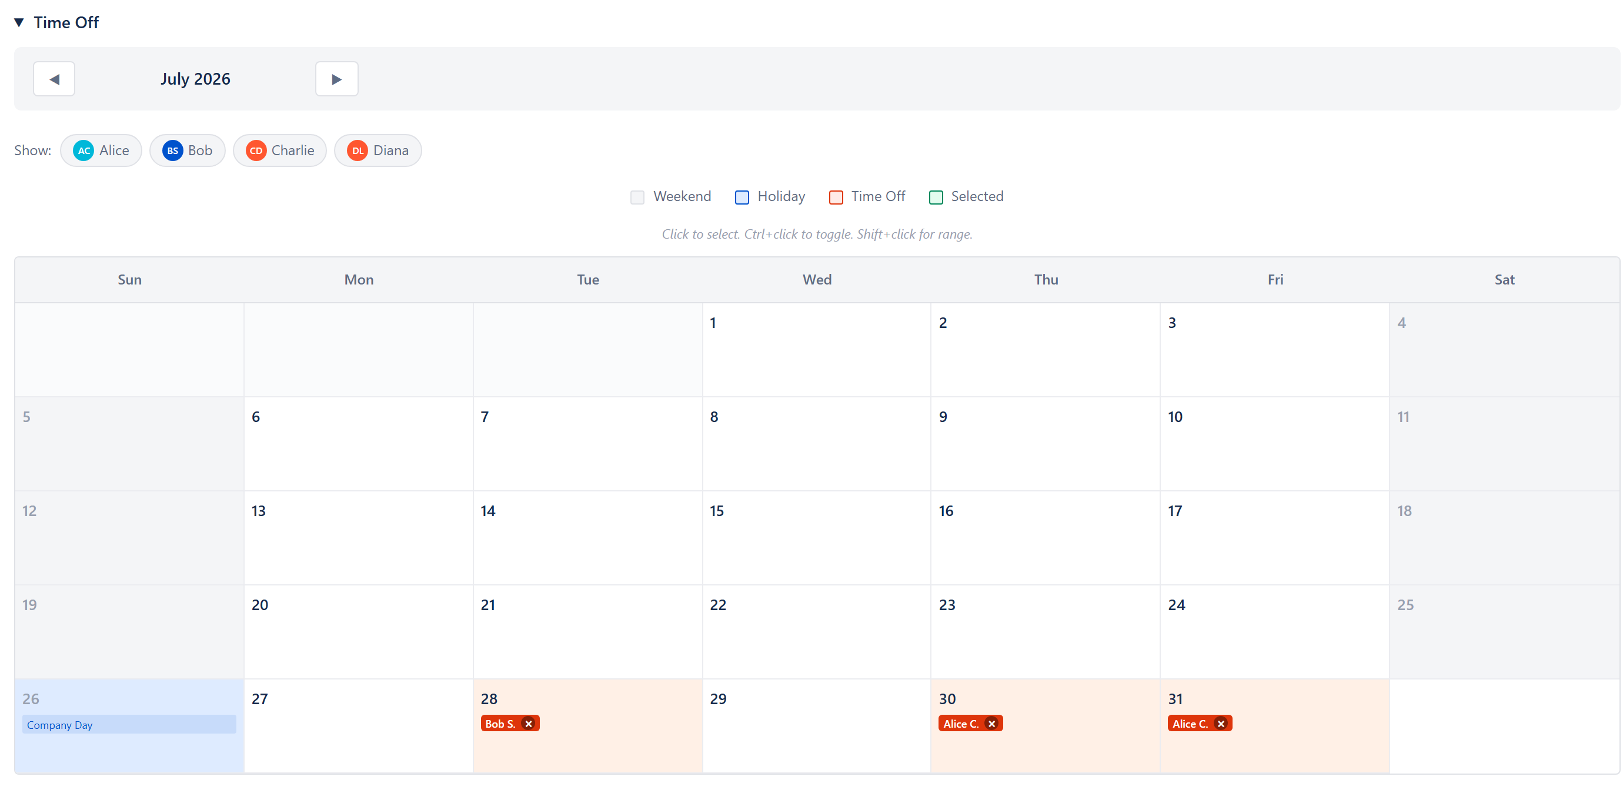Screen dimensions: 1623x790
Task: Click the CD avatar icon
Action: point(256,150)
